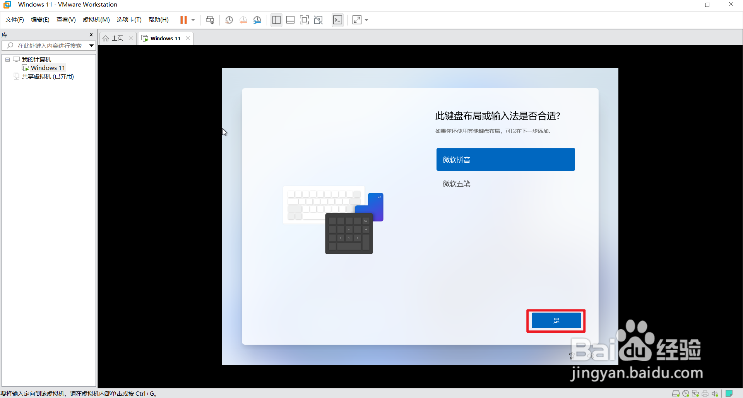Open the power options dropdown beside Pause
Image resolution: width=743 pixels, height=398 pixels.
point(193,20)
